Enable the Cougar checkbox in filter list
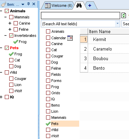Viewport: 129px width, 139px height. (48, 56)
